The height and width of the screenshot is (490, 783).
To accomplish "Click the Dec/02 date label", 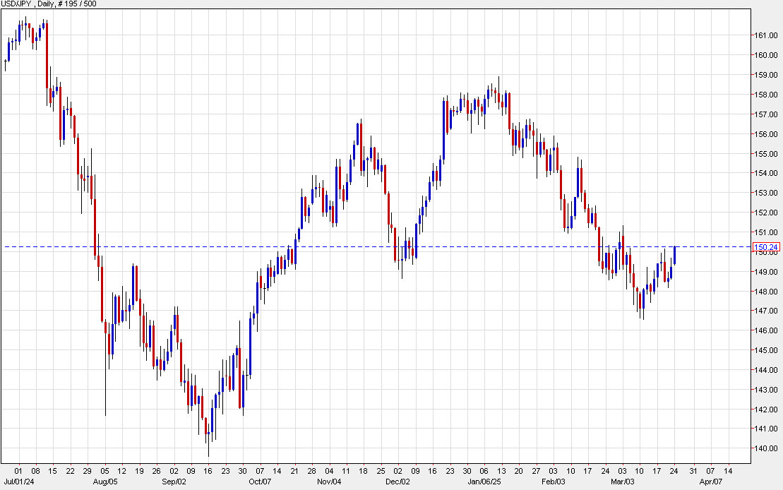I will click(x=398, y=483).
